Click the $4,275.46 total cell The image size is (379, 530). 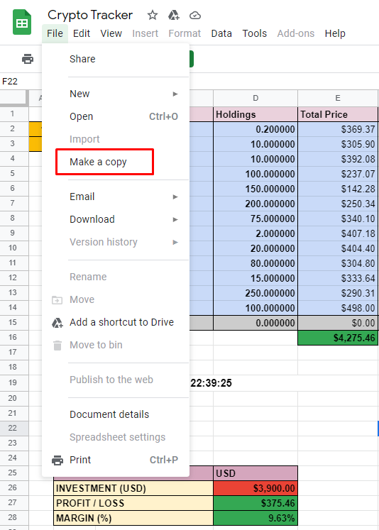tap(338, 338)
